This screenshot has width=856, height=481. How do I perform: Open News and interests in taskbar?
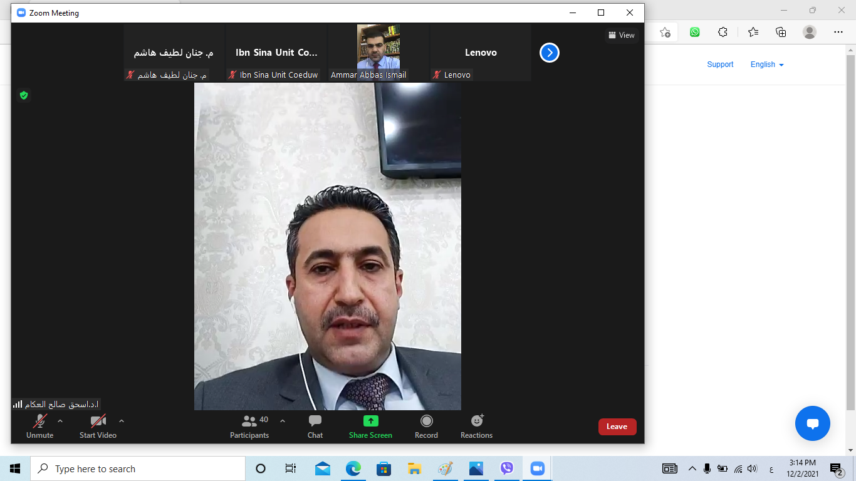(x=670, y=468)
